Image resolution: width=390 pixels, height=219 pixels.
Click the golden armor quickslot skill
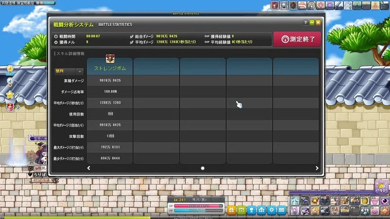(365, 201)
